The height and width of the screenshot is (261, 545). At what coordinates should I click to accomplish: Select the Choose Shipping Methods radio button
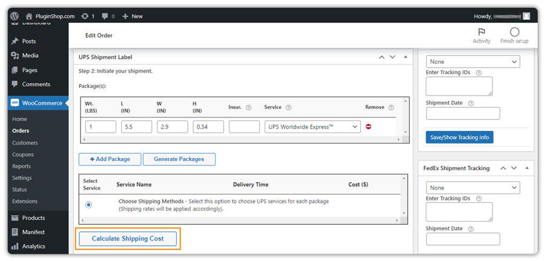click(x=88, y=205)
